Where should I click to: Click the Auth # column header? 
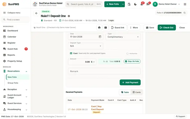(133, 100)
